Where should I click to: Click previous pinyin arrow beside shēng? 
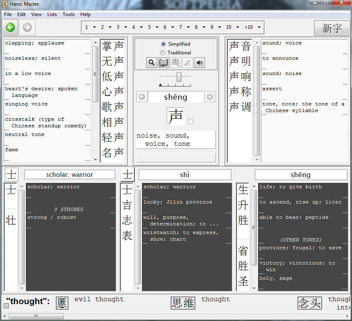click(142, 97)
